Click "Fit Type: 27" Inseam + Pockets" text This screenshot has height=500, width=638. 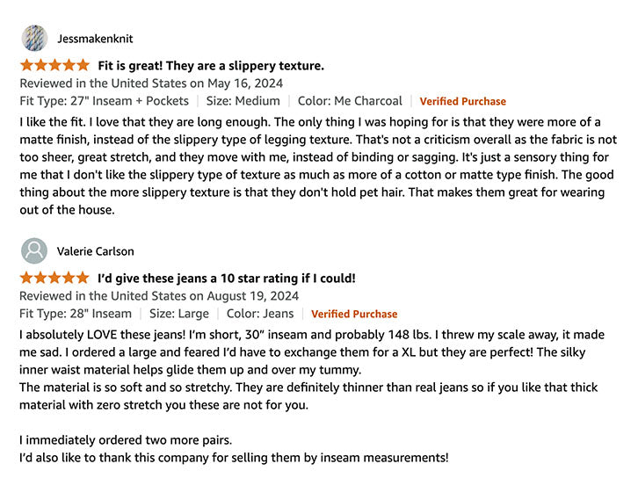coord(103,101)
